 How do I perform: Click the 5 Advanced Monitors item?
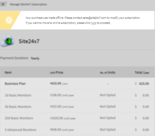(20, 130)
